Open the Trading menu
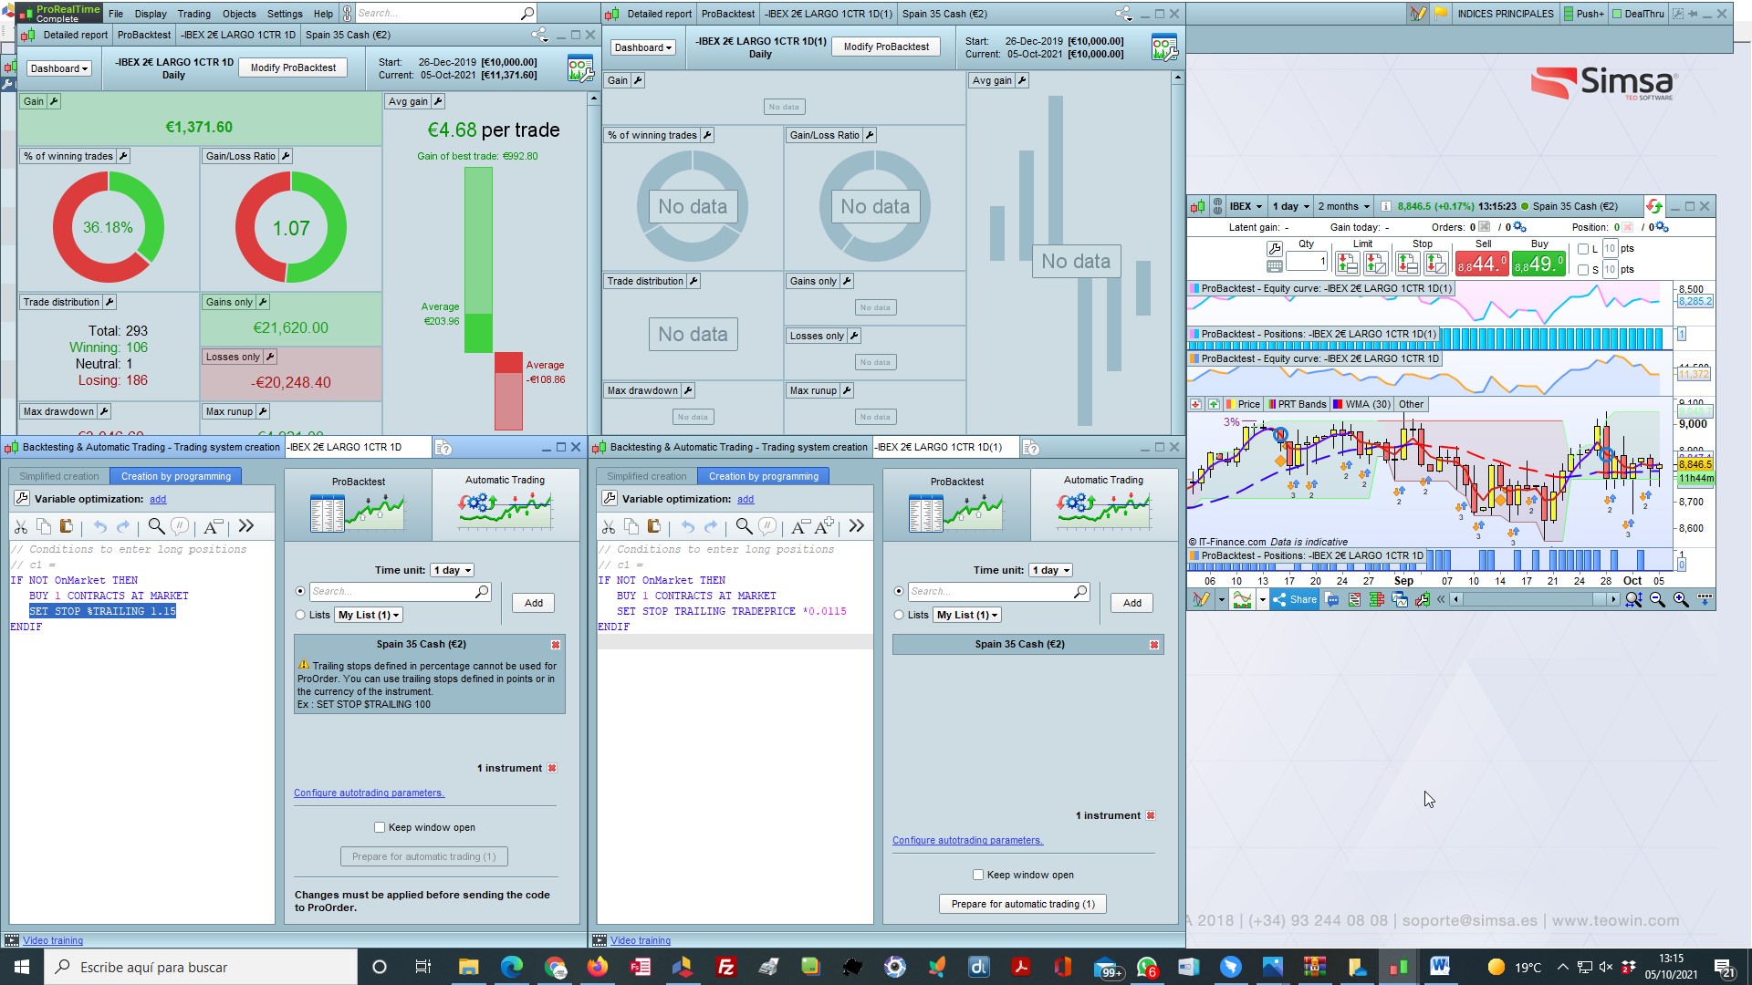1752x985 pixels. tap(193, 14)
